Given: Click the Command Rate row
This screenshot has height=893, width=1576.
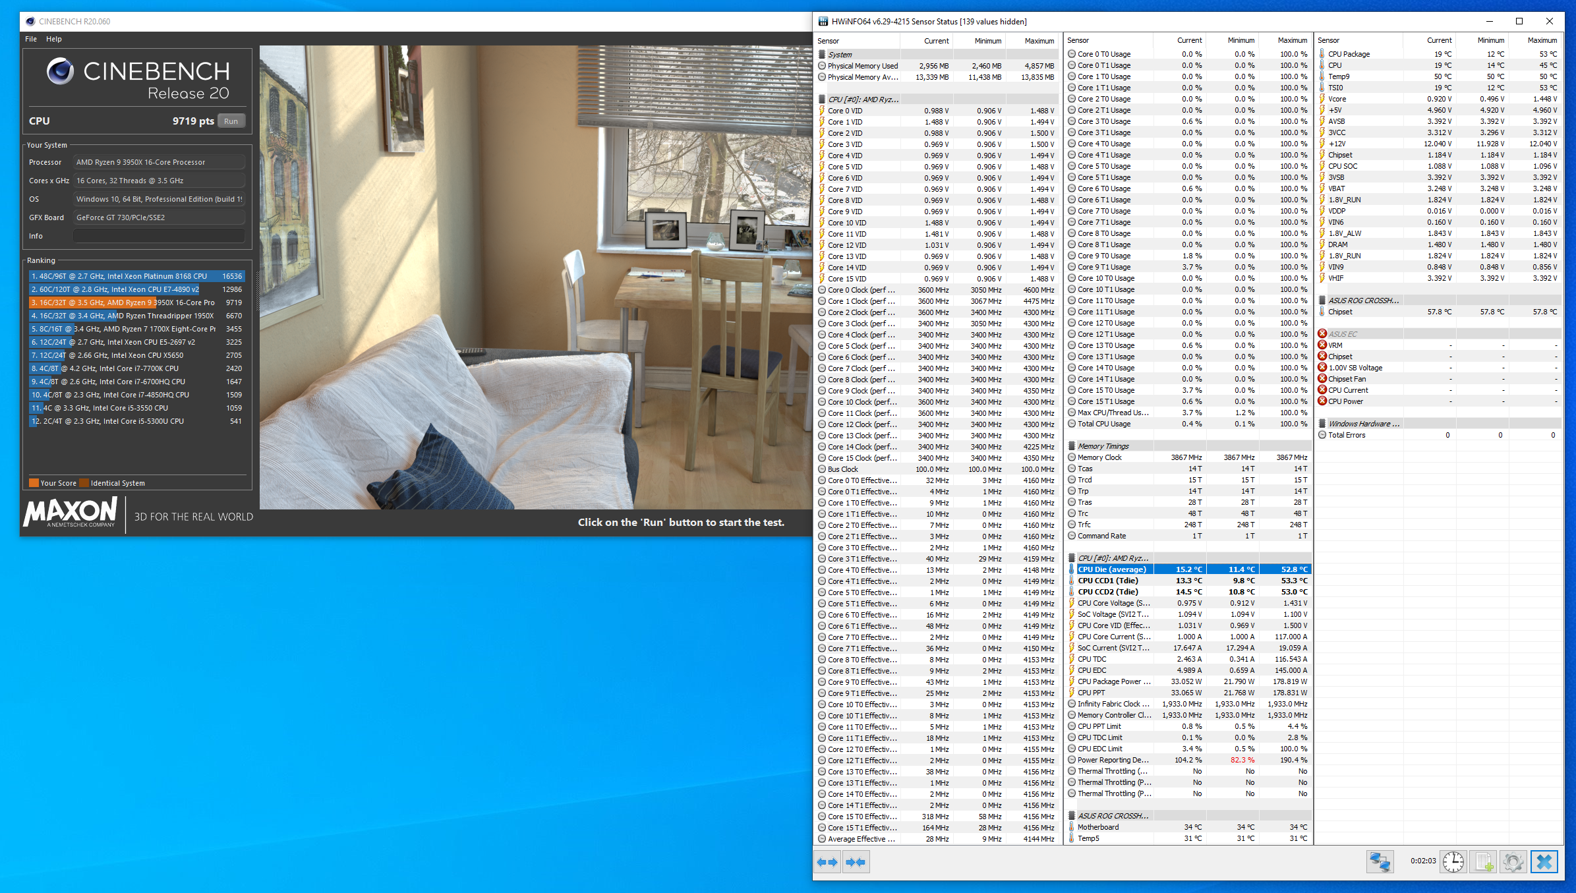Looking at the screenshot, I should (1190, 536).
